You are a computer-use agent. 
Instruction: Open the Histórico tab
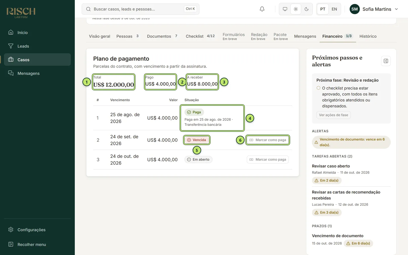click(368, 36)
